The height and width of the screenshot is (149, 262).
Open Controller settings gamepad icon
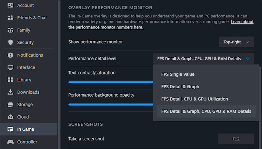10,142
